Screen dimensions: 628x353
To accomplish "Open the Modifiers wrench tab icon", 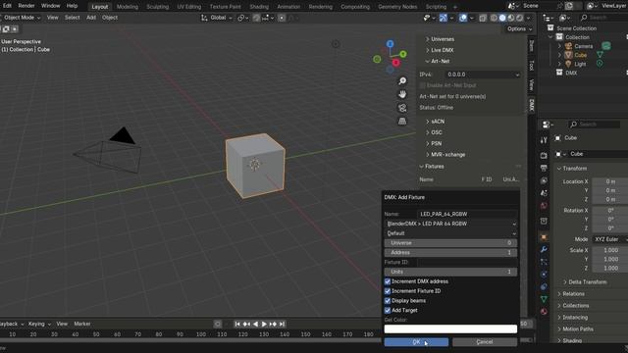I will click(x=544, y=249).
